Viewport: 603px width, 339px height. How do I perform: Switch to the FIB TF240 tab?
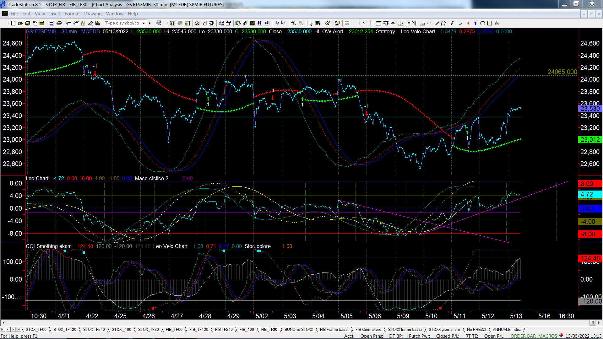pos(224,329)
